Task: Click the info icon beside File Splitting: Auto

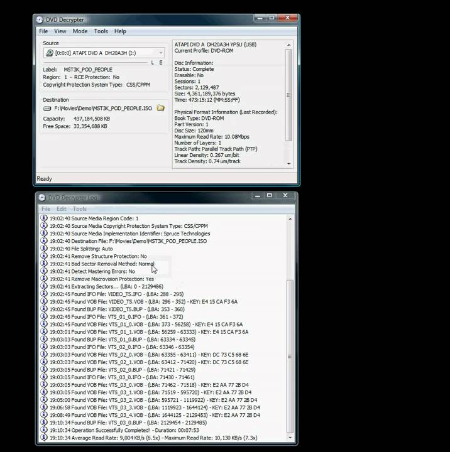Action: click(44, 249)
